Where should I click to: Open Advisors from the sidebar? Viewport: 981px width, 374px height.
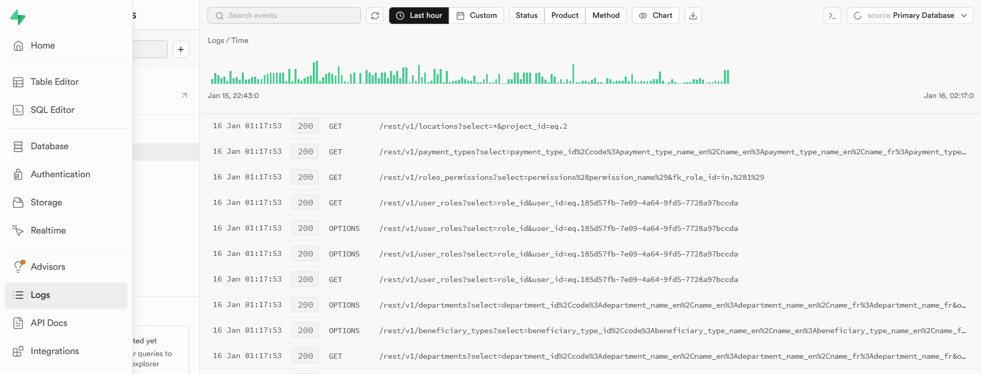[x=66, y=267]
